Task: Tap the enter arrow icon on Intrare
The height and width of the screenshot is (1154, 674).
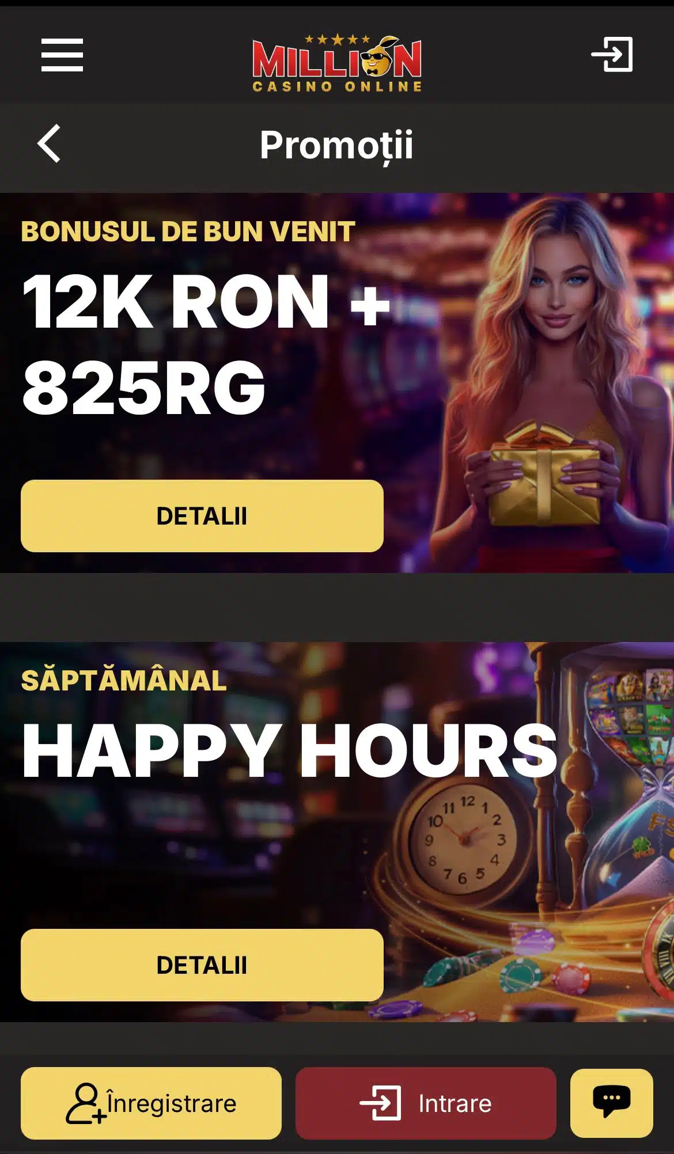Action: pyautogui.click(x=380, y=1103)
